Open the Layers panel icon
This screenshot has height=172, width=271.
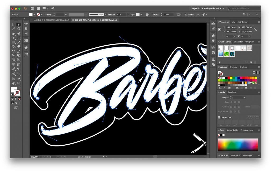[x=213, y=36]
